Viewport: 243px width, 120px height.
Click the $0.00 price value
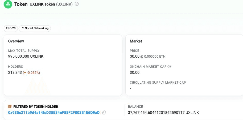pos(134,56)
